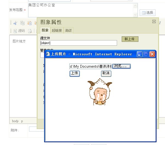Click the 附件 input field
The height and width of the screenshot is (145, 165).
tap(36, 129)
